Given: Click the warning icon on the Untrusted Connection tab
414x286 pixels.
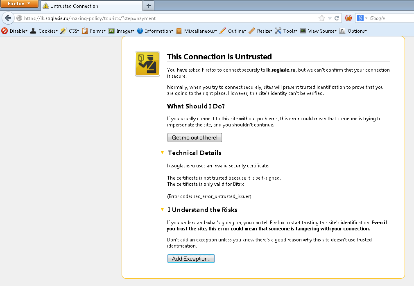Looking at the screenshot, I should tap(46, 6).
